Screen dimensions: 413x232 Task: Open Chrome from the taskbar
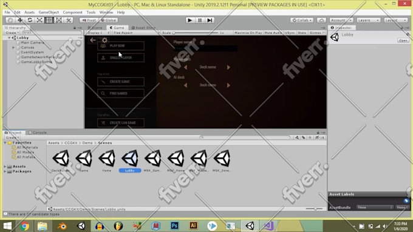click(25, 226)
